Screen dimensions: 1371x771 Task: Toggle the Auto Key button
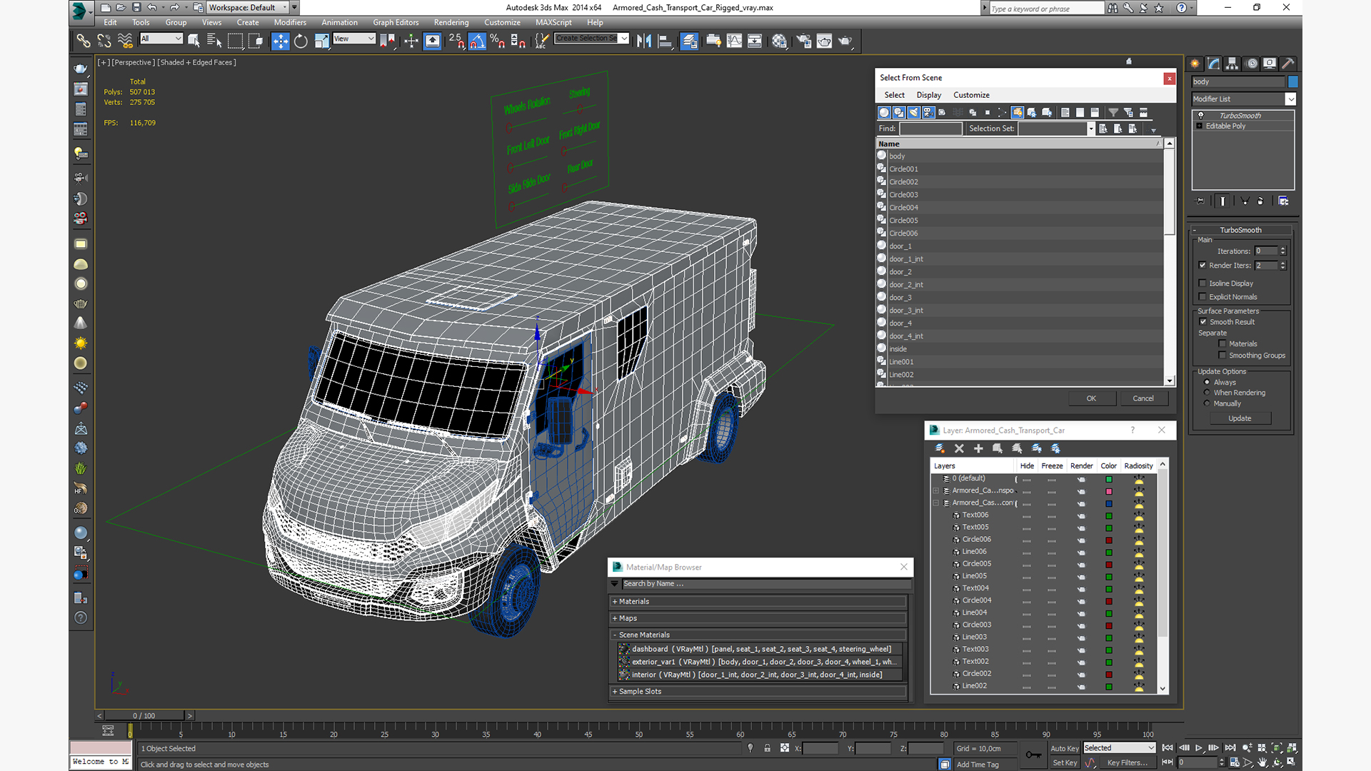[x=1065, y=748]
